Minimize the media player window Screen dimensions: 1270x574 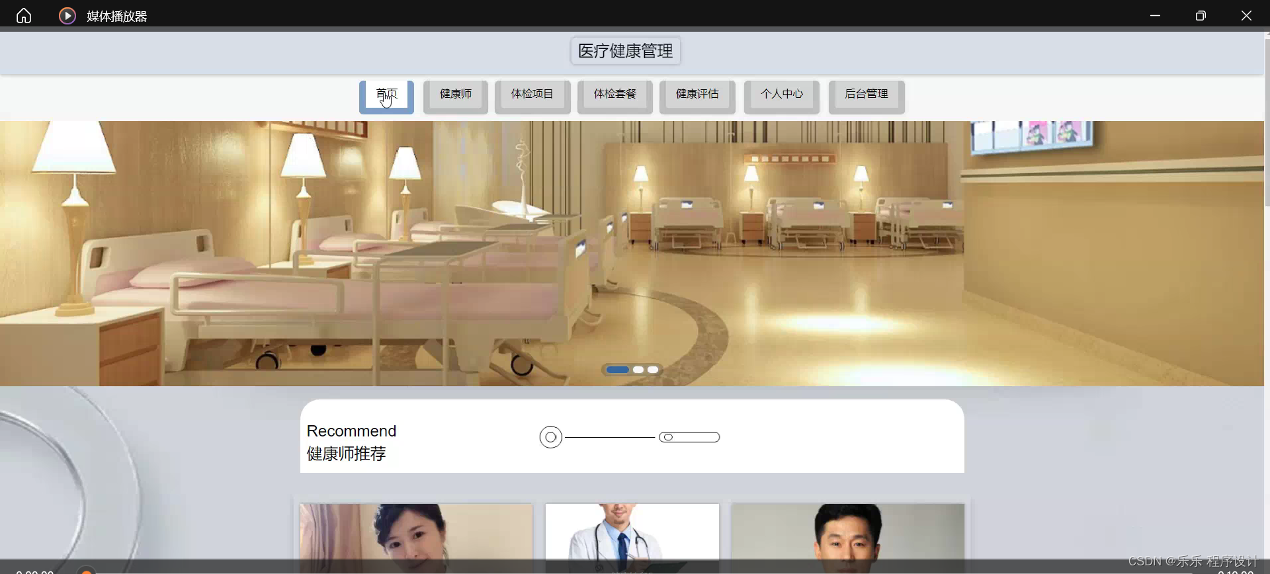pos(1155,15)
